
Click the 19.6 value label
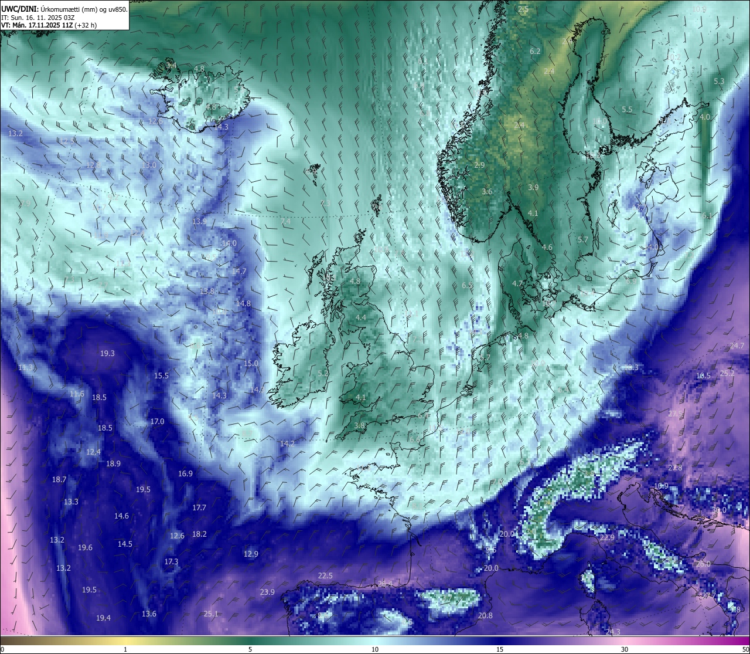85,547
